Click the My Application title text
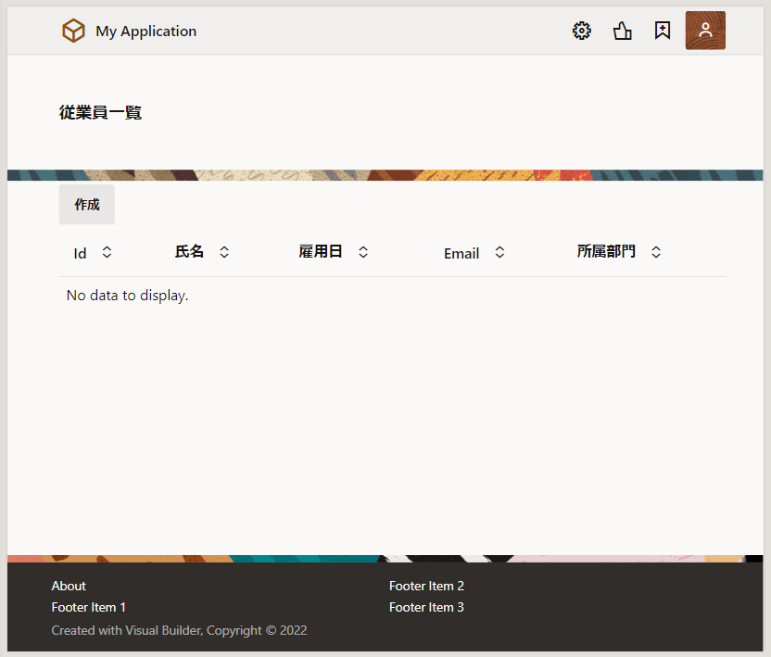 tap(145, 31)
